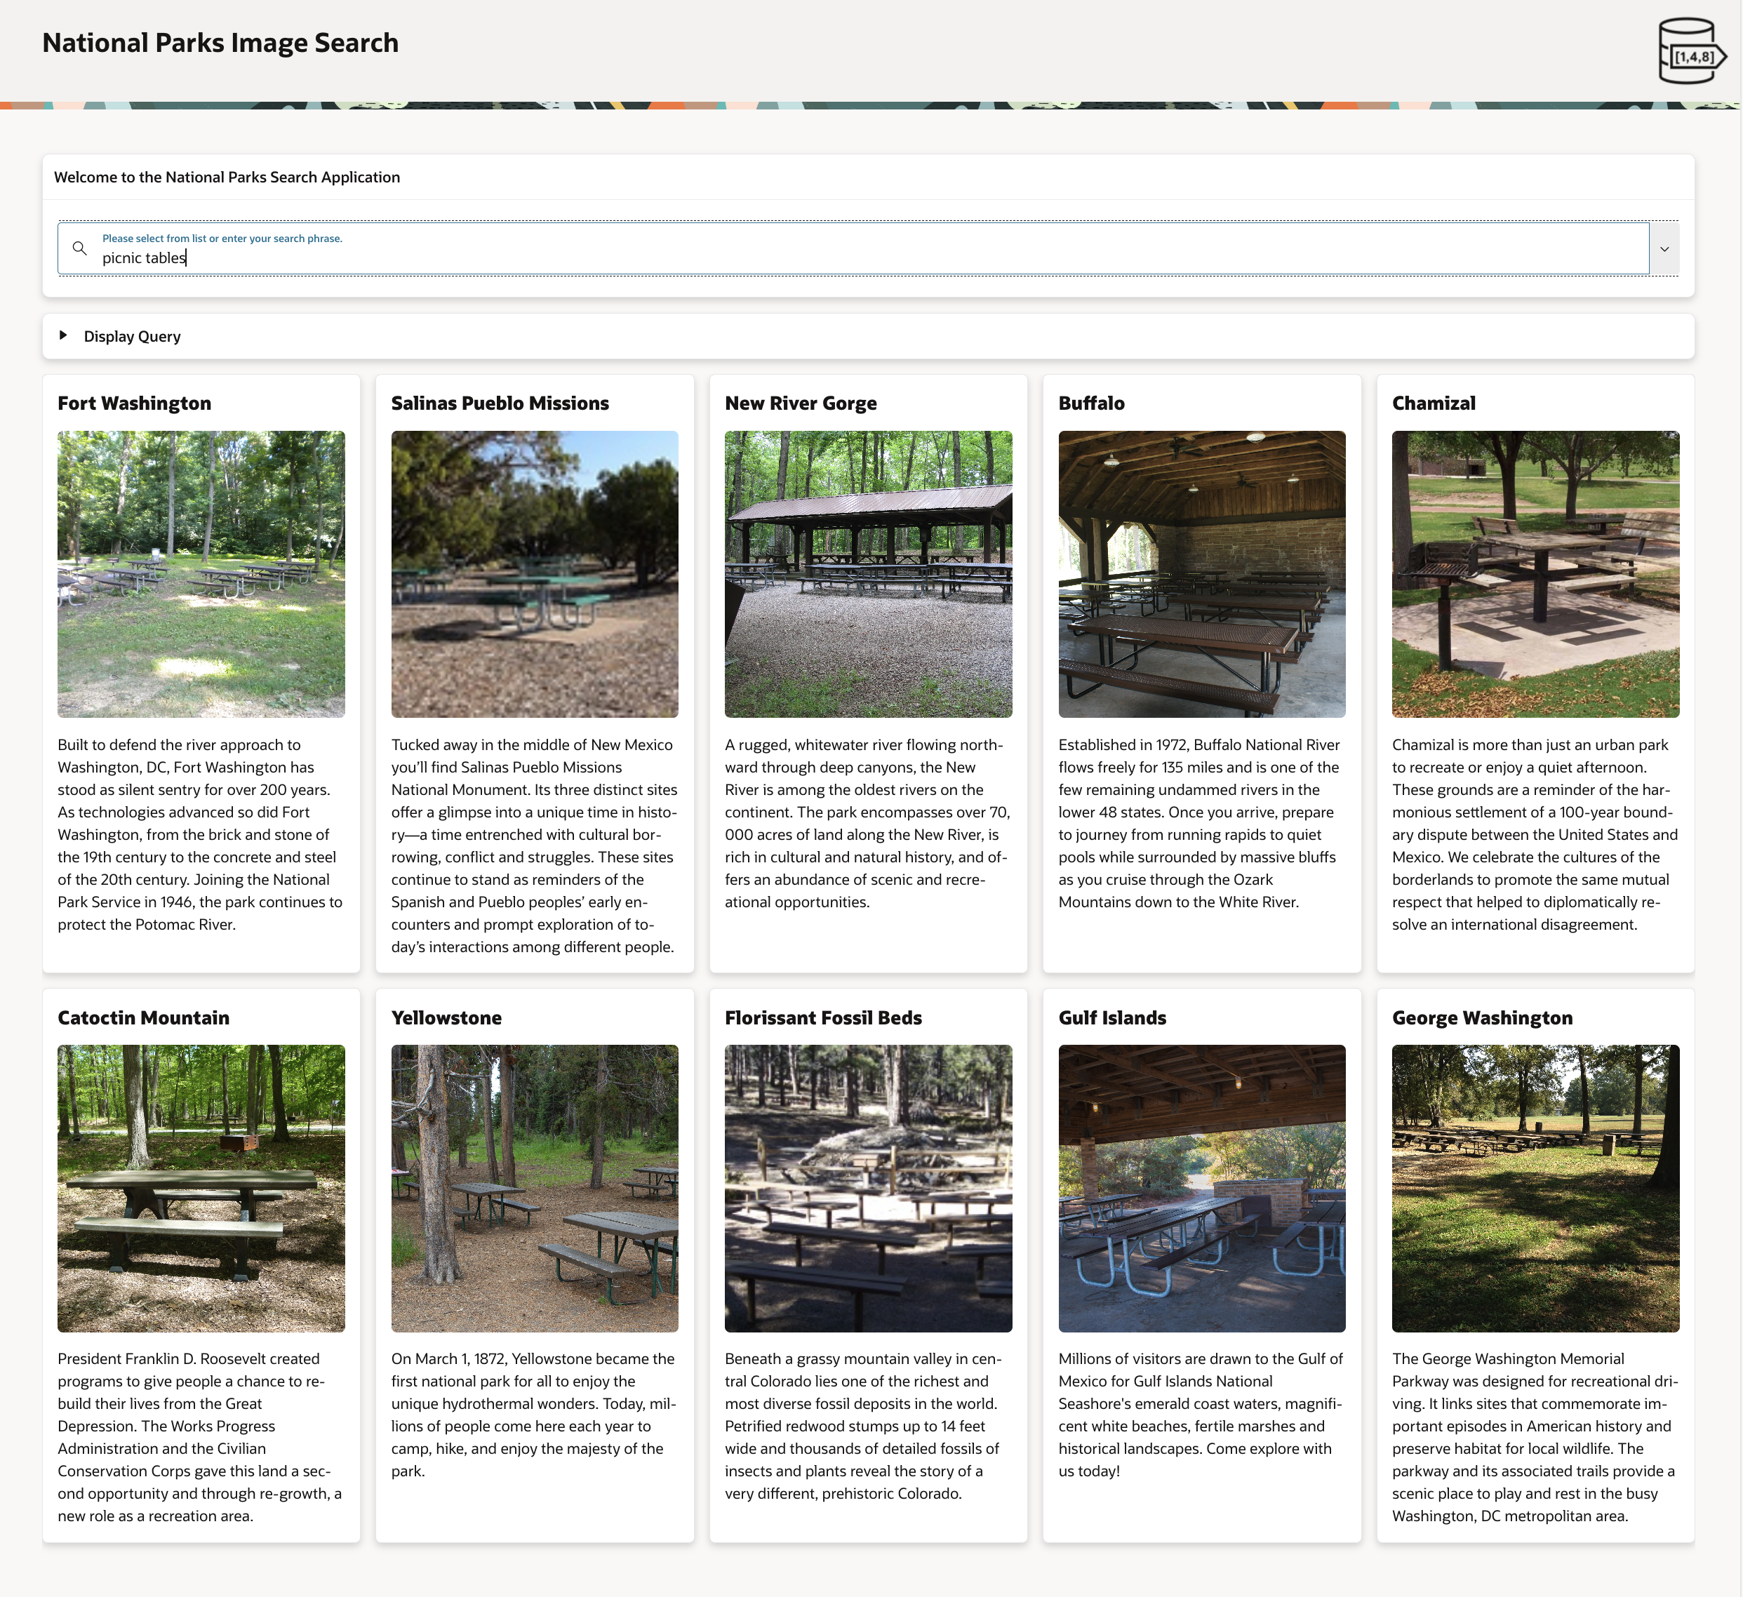Select the Salinas Pueblo Missions heading
This screenshot has height=1597, width=1743.
pos(500,402)
